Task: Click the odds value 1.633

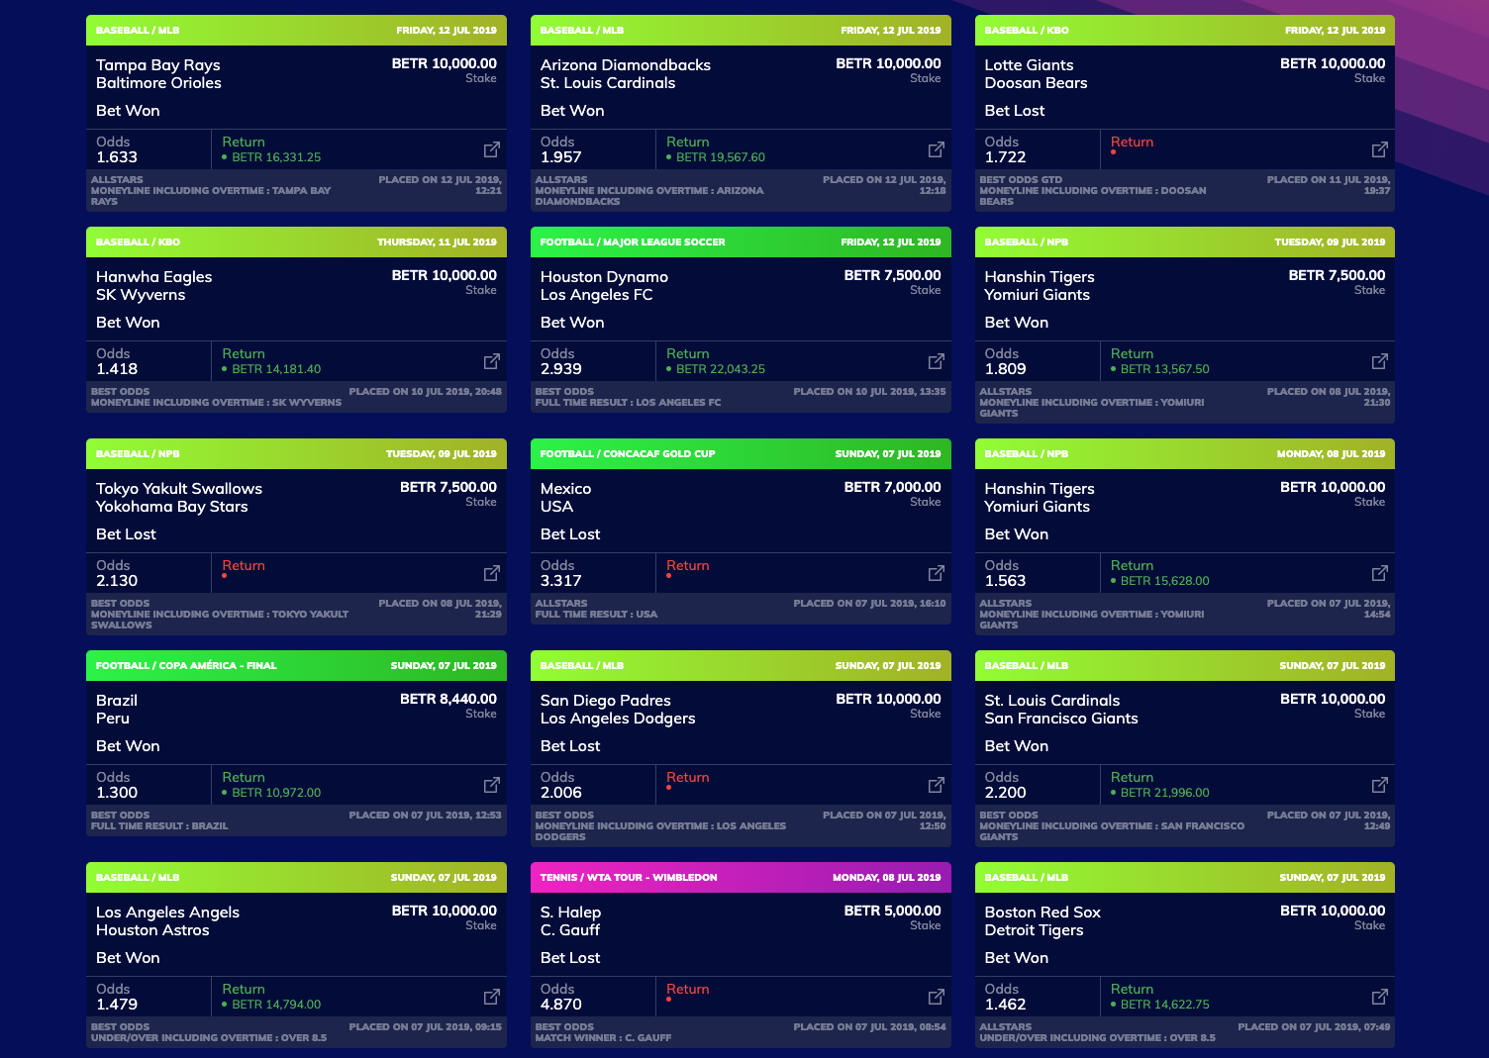Action: [x=117, y=157]
